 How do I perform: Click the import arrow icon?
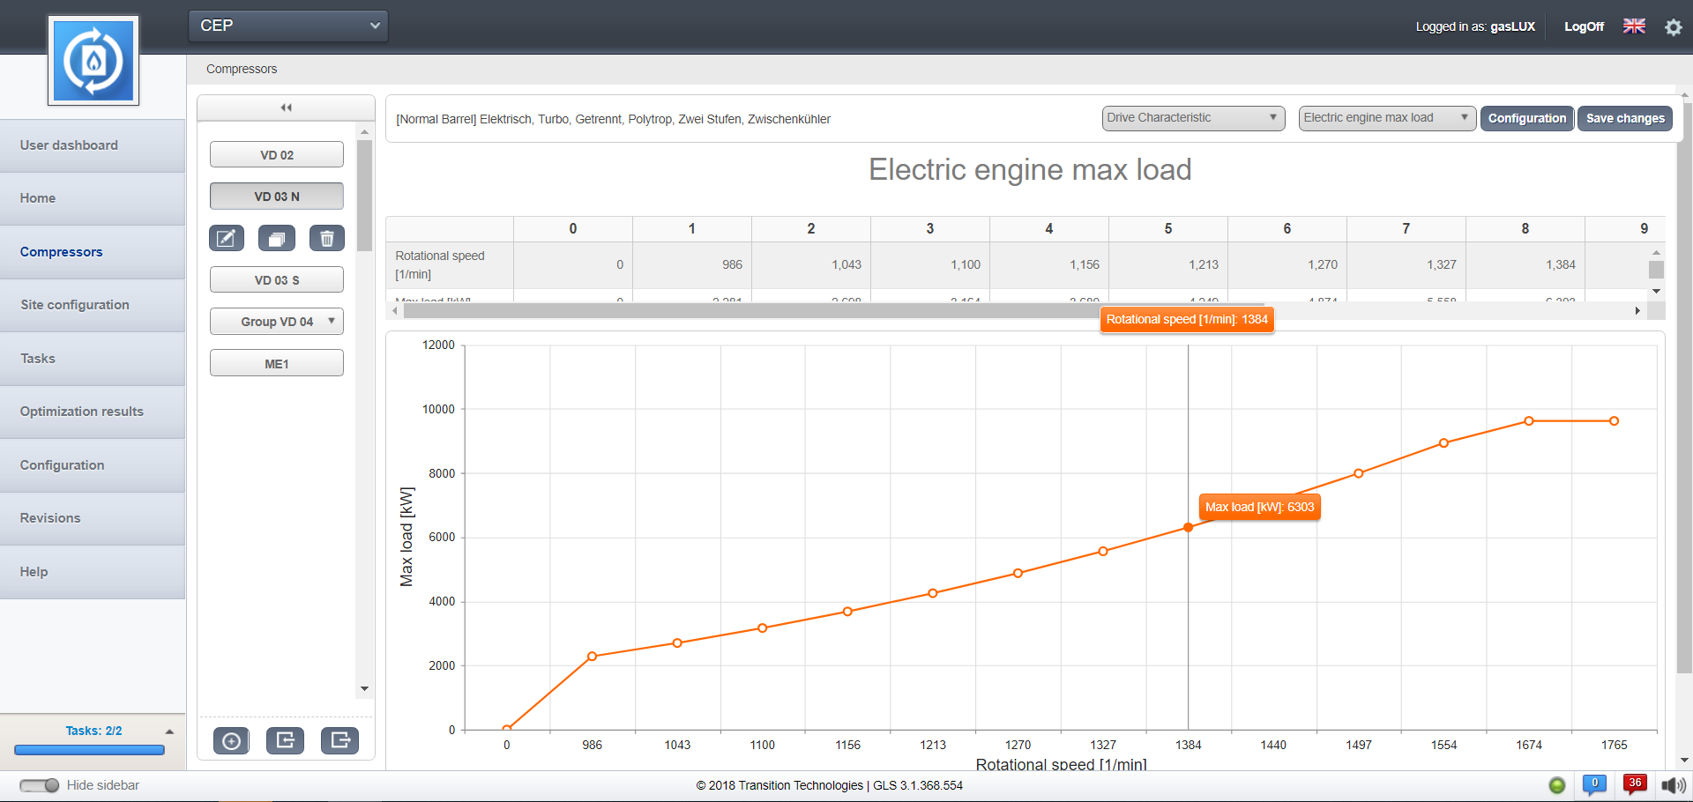pos(285,741)
